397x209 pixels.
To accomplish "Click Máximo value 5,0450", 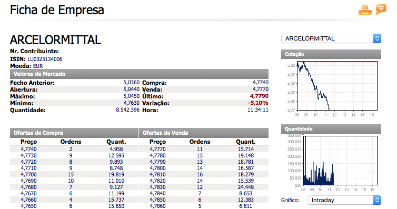I will (132, 96).
